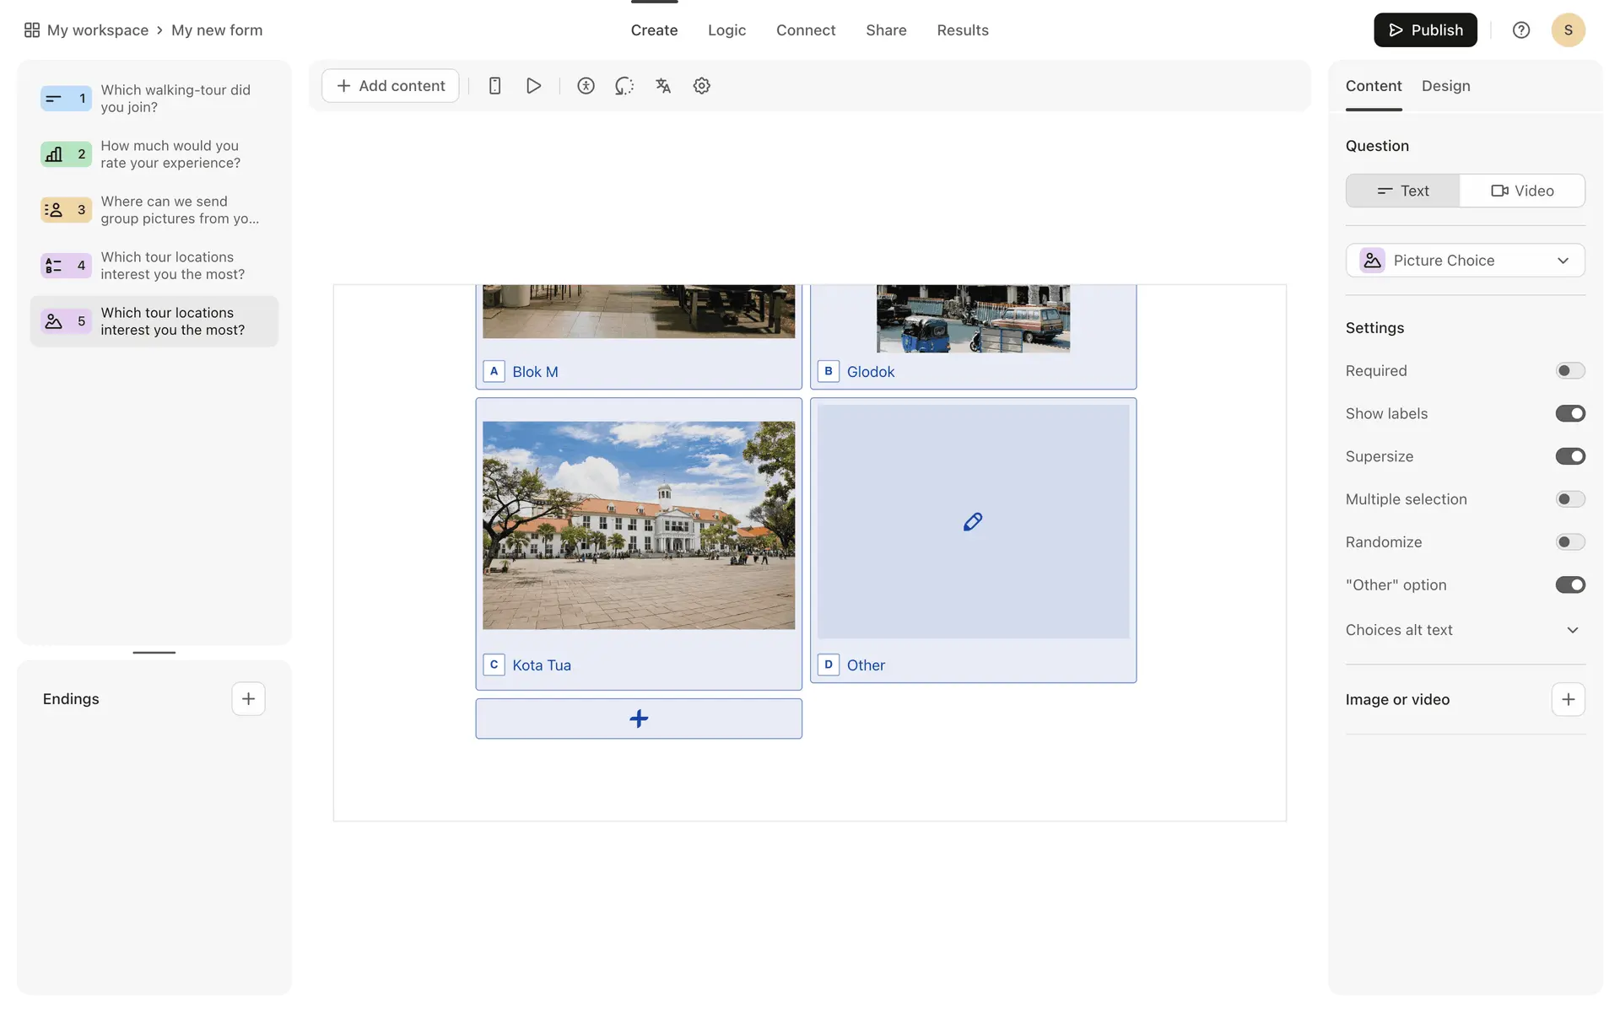Switch to the Design tab
The image size is (1620, 1012).
point(1445,86)
